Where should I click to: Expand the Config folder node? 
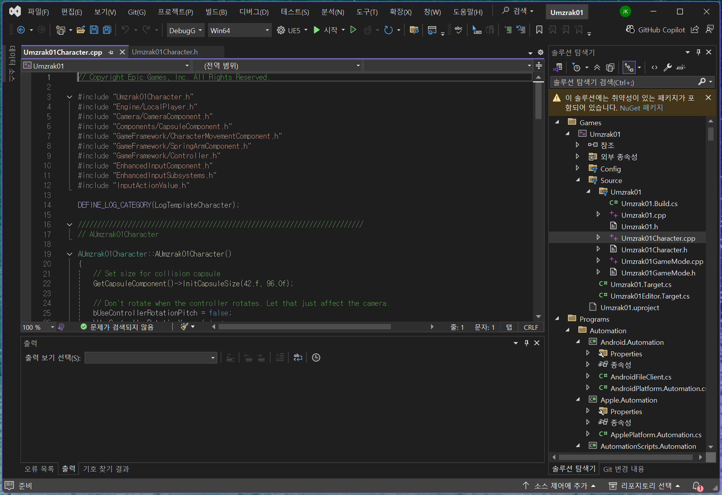[578, 168]
